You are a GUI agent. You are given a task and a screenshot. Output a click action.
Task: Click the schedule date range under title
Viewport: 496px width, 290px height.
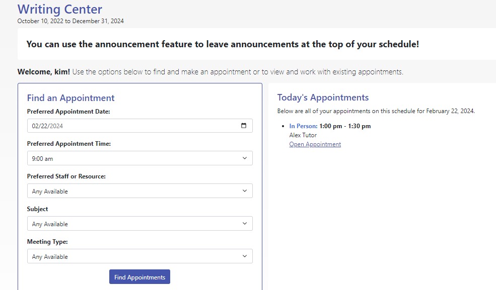click(x=70, y=21)
